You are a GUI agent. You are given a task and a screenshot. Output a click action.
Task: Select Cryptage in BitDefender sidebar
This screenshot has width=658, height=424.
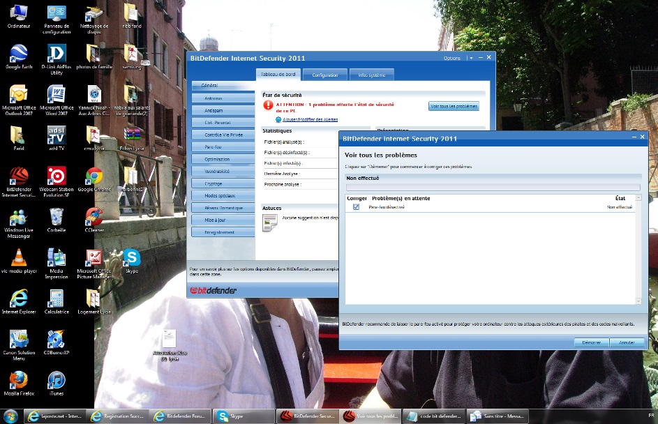tap(223, 183)
